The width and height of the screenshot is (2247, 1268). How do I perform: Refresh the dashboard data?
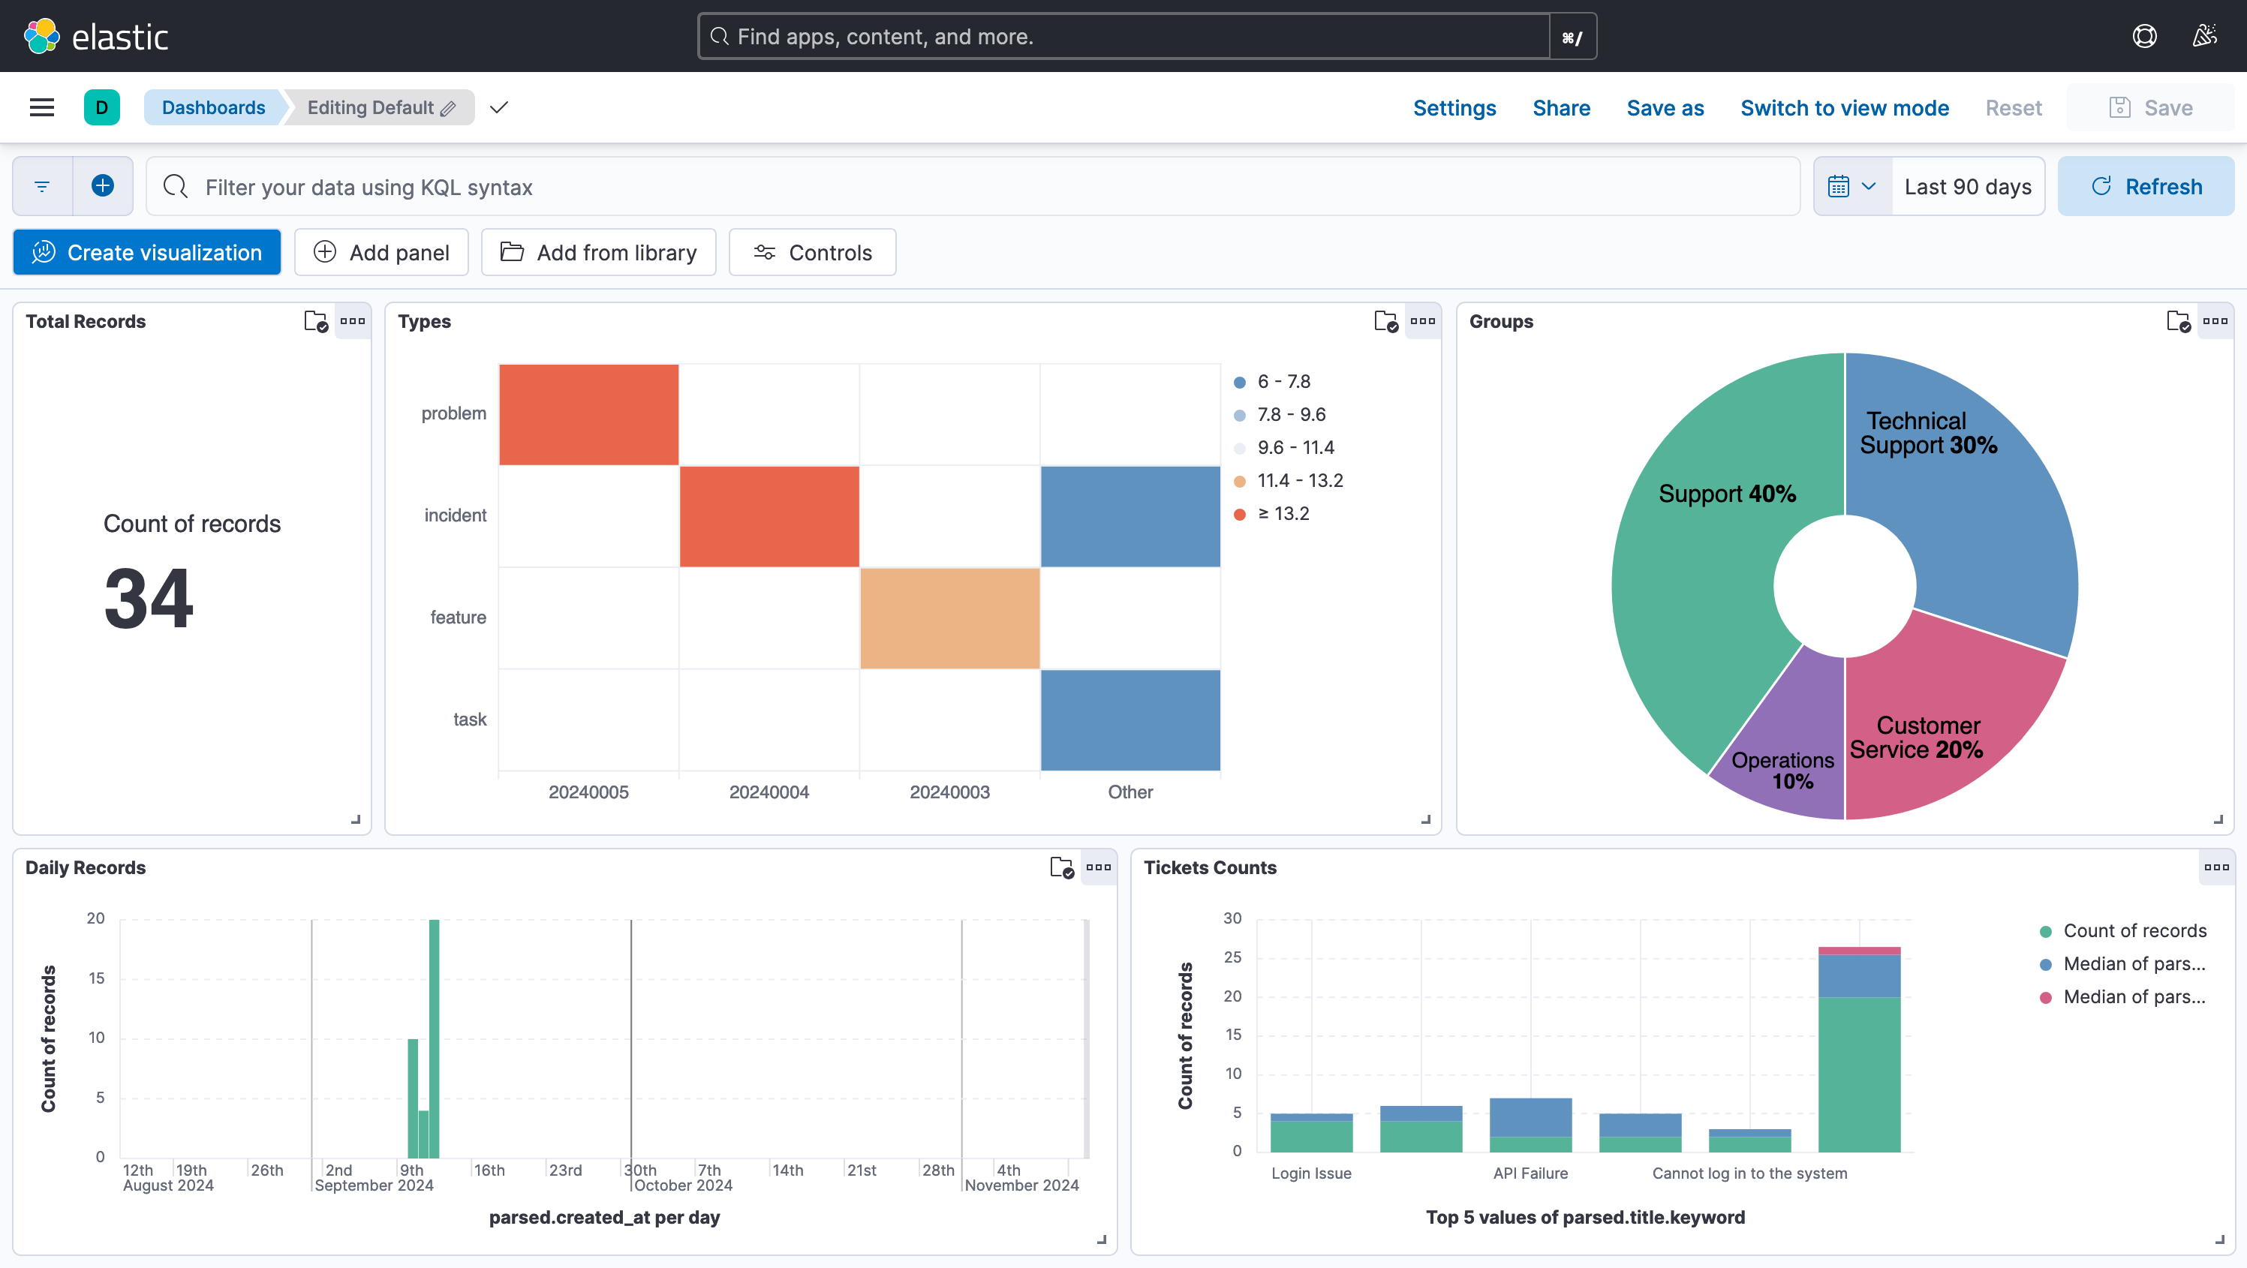pyautogui.click(x=2146, y=186)
